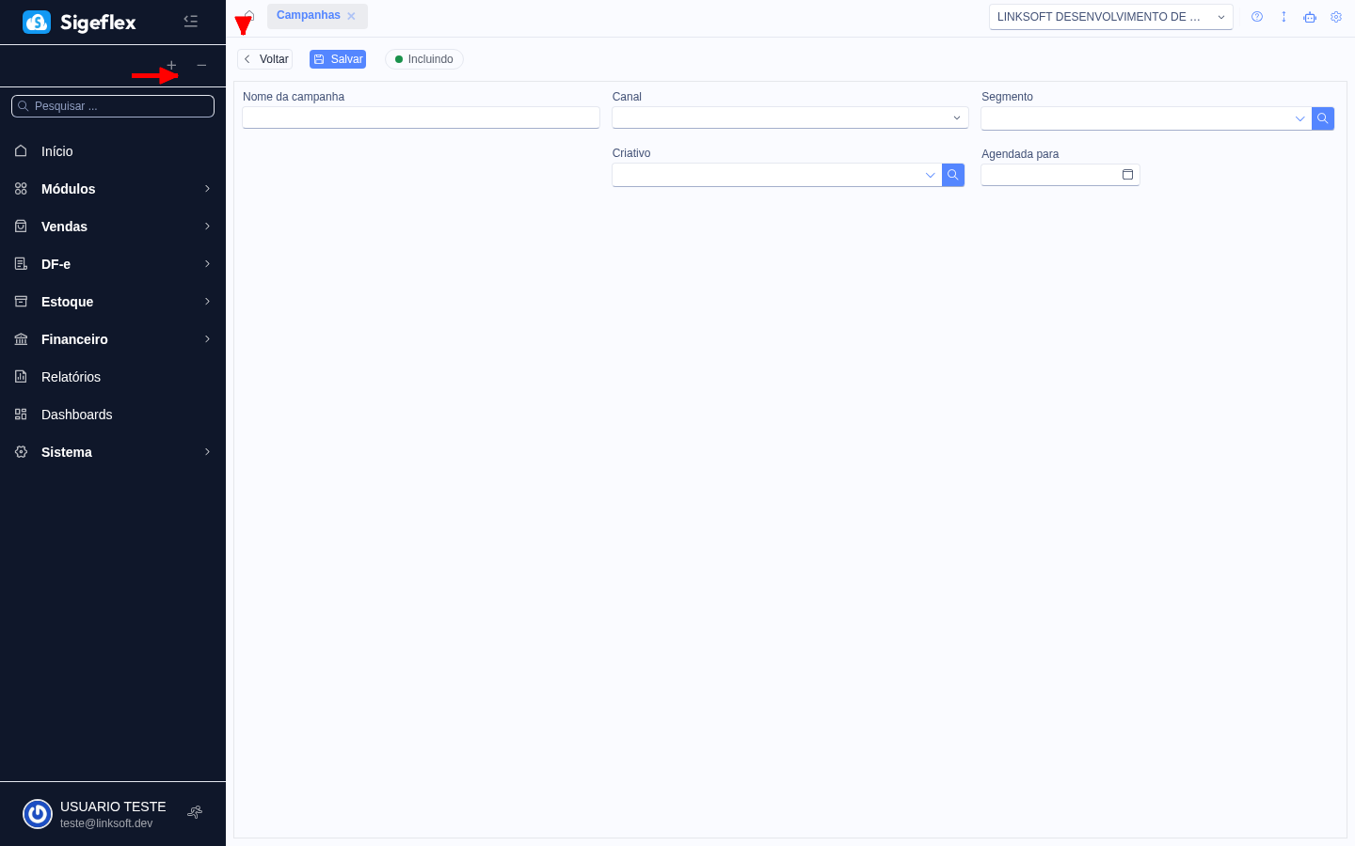Click the user logout icon beside USUARIO TESTE

pos(195,813)
